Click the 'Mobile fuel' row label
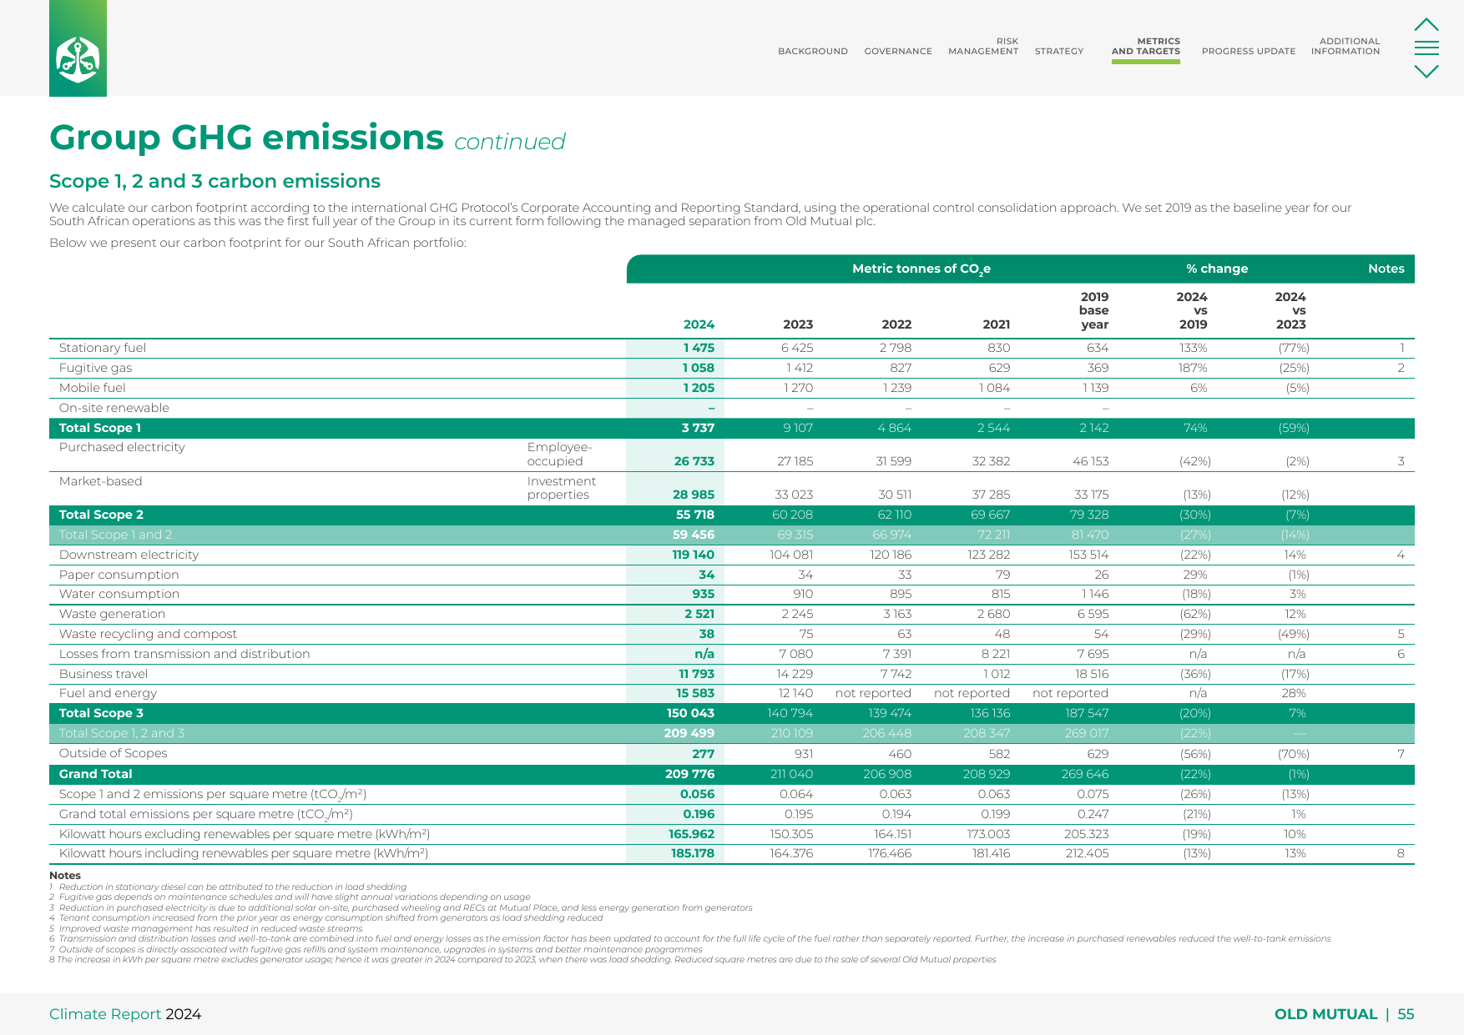Viewport: 1464px width, 1035px height. [x=93, y=388]
